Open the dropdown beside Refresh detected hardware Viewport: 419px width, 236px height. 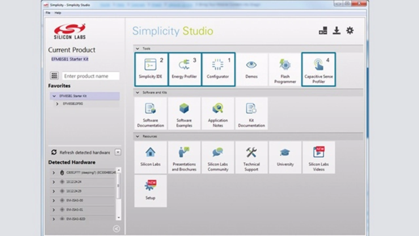pos(118,152)
